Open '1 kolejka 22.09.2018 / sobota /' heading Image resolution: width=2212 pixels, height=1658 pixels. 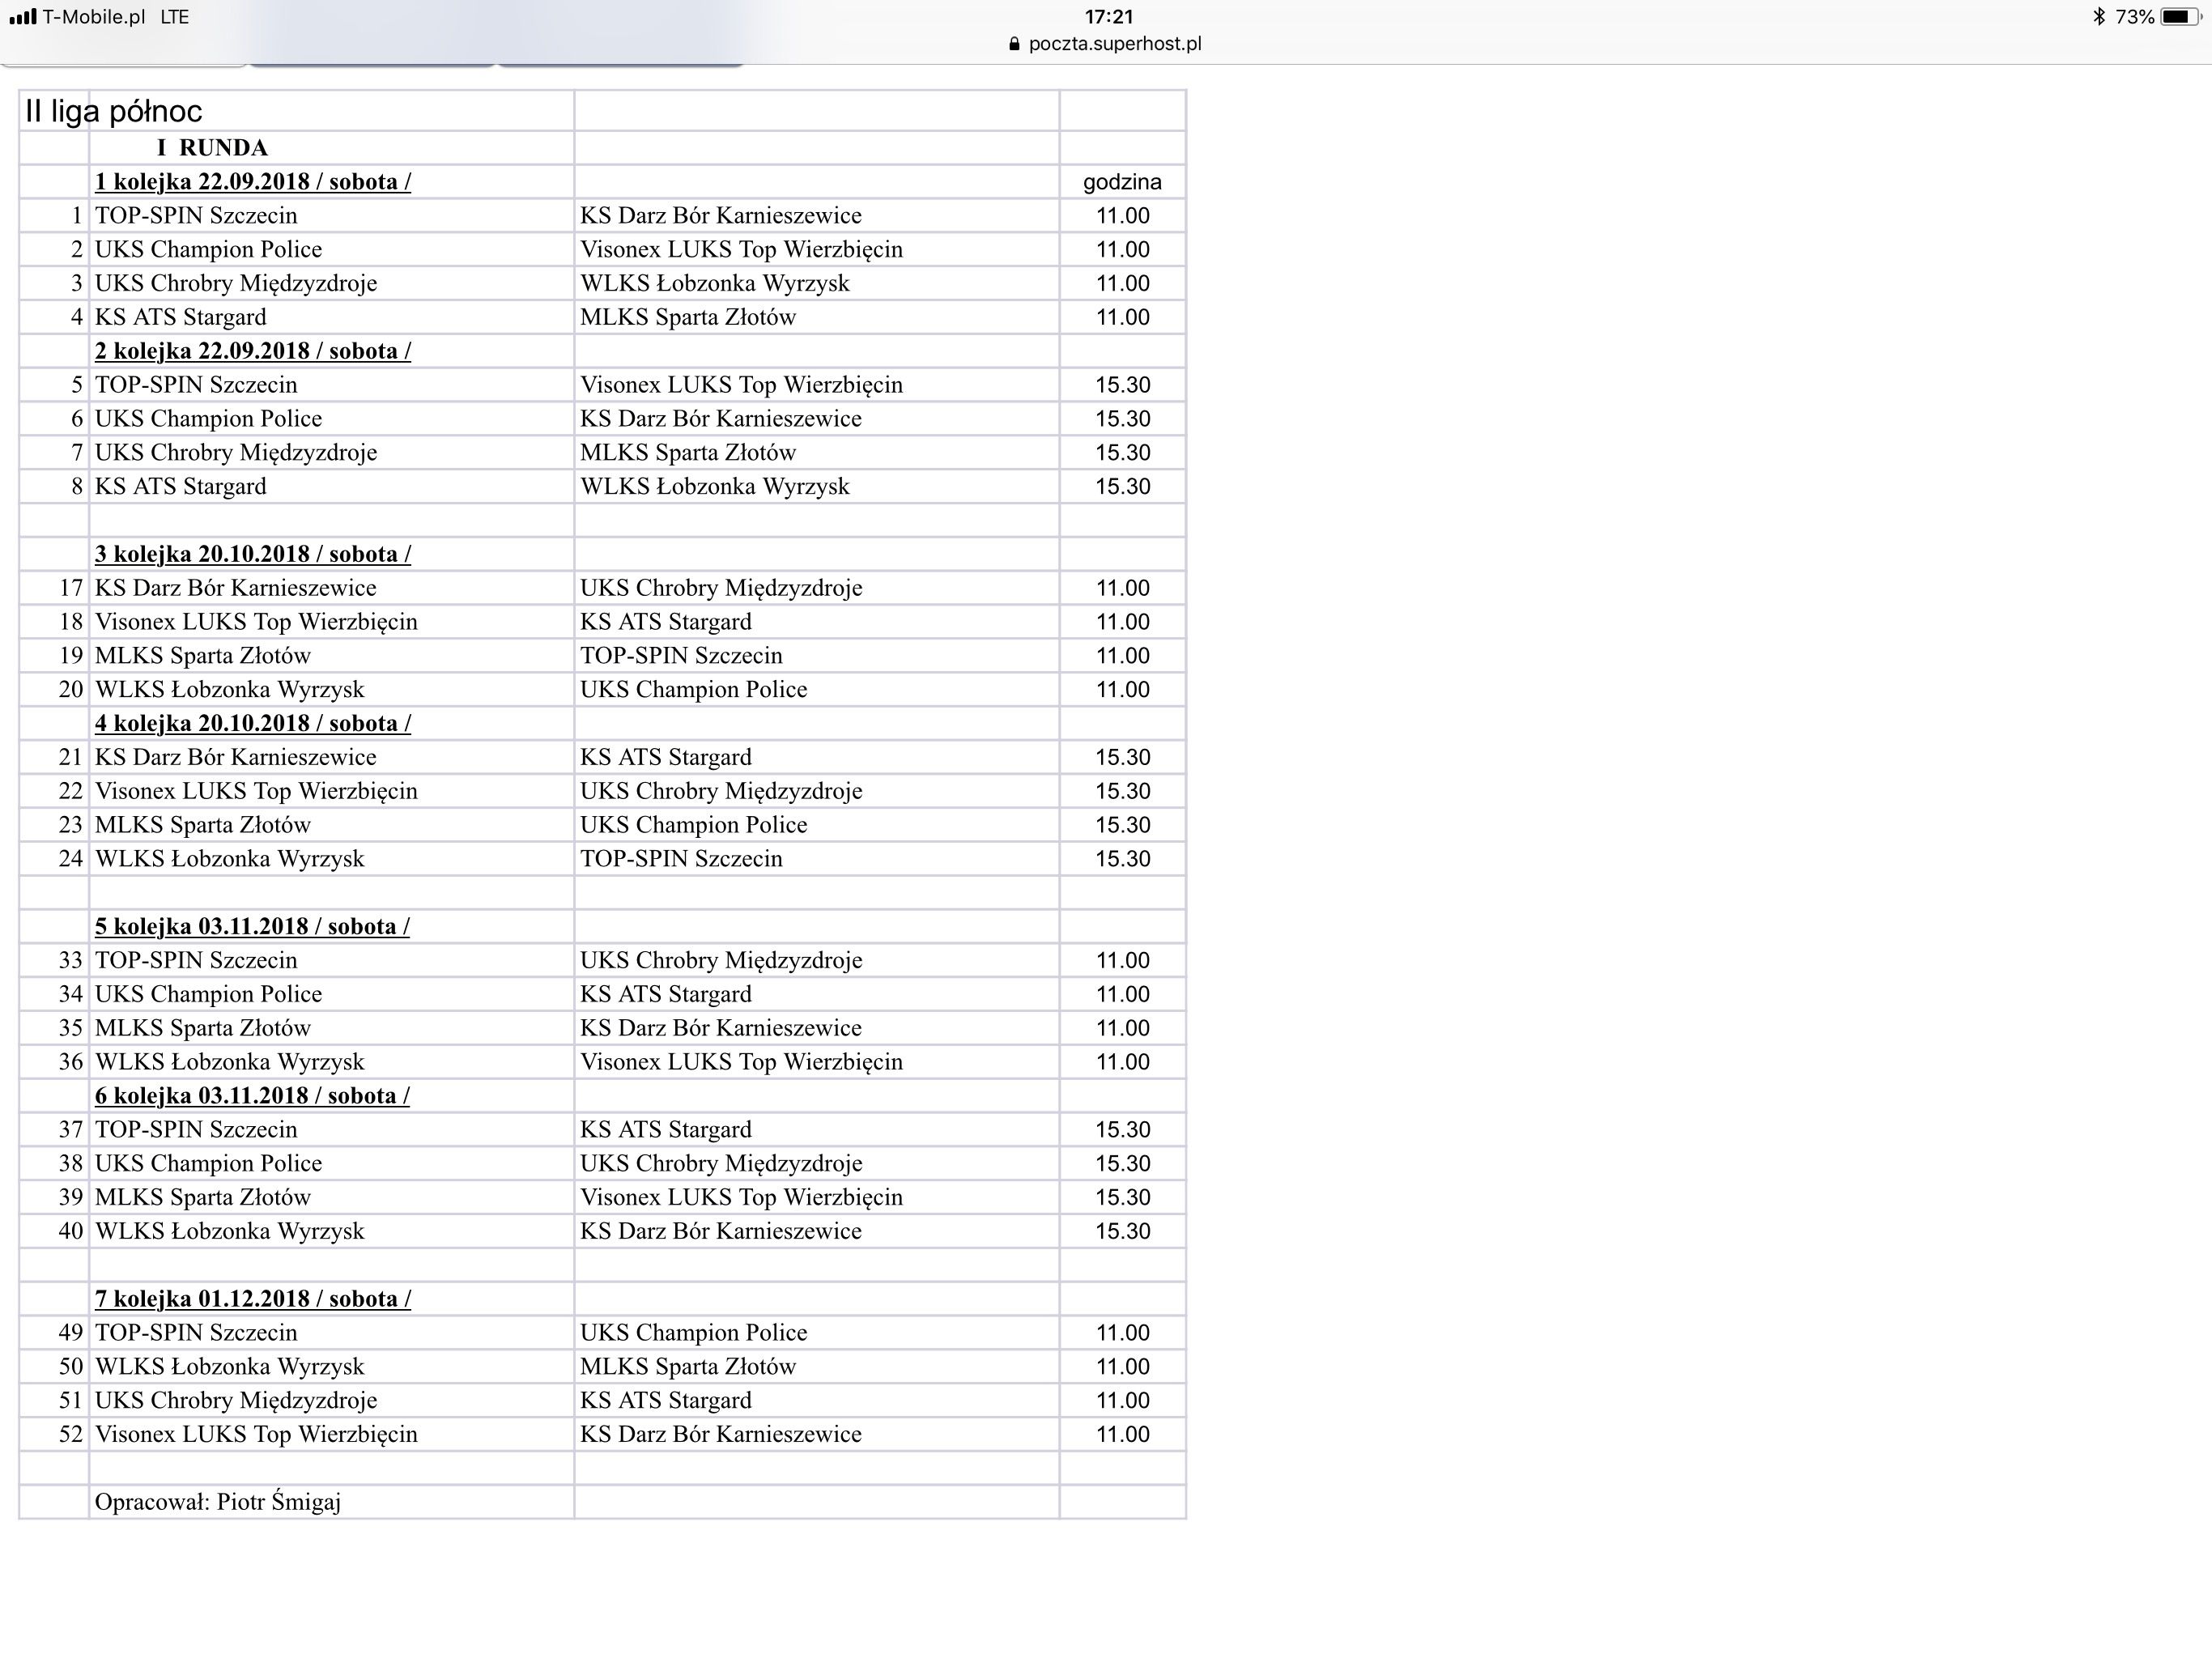(x=253, y=182)
